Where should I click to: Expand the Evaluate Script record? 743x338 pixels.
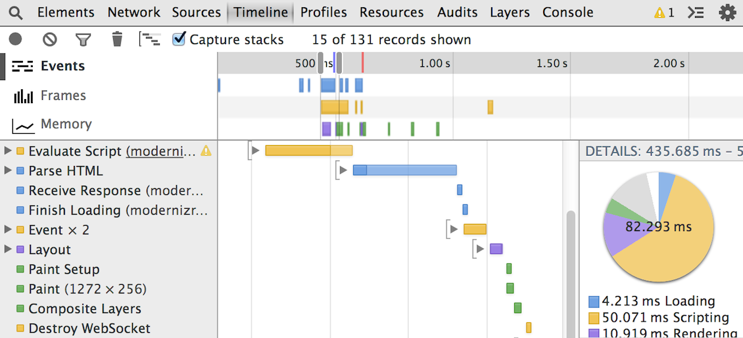[x=7, y=151]
